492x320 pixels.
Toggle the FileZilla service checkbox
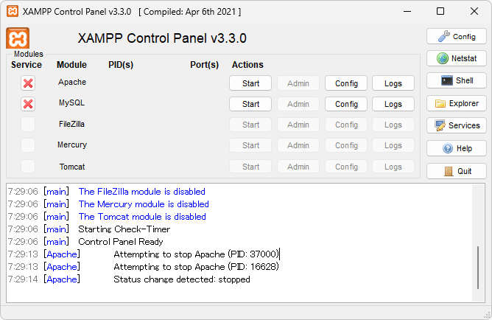coord(28,125)
